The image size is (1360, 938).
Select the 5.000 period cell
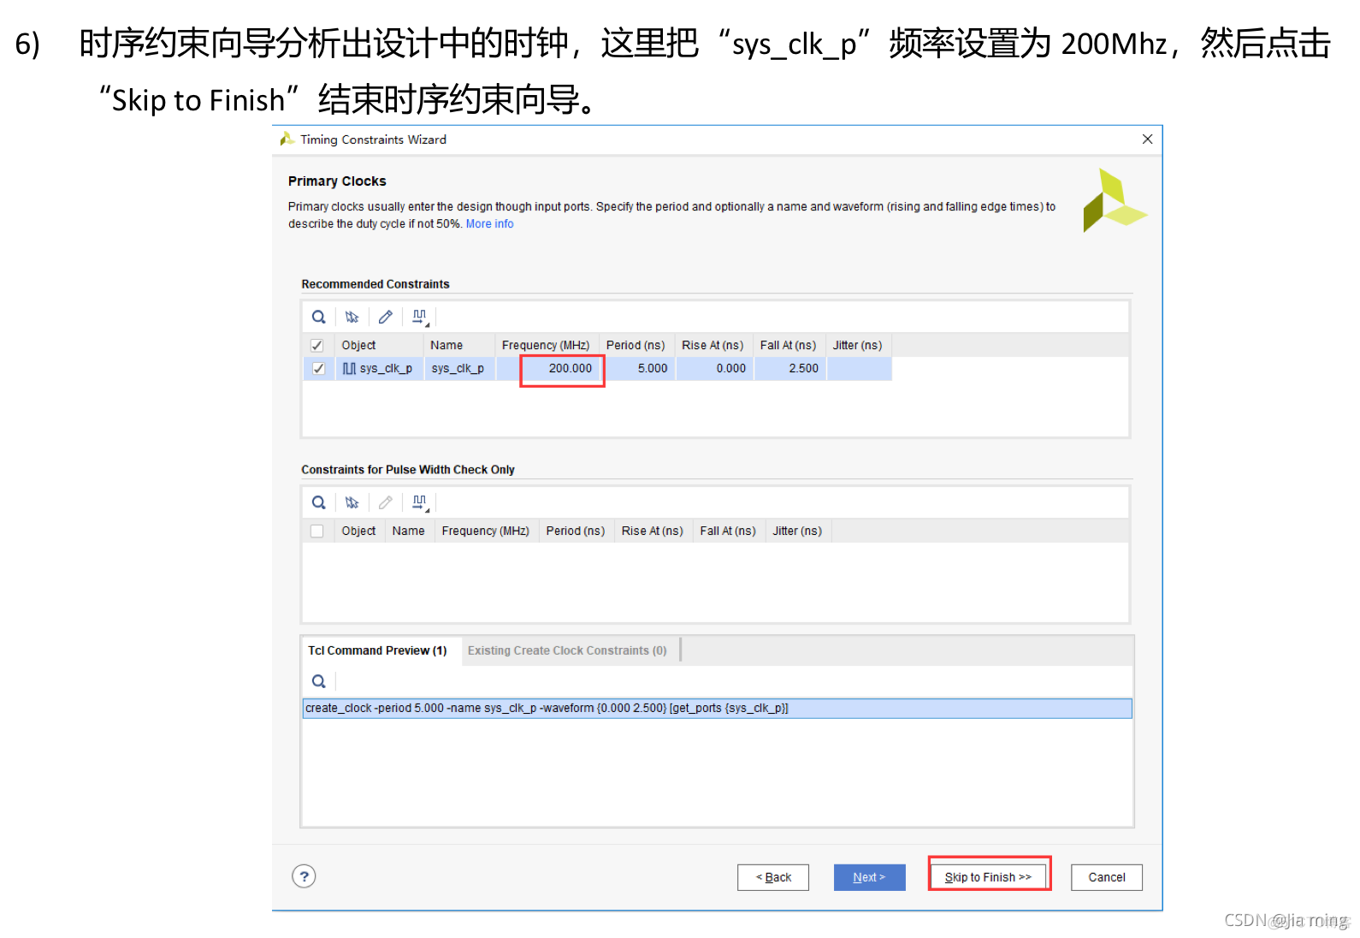click(x=637, y=368)
